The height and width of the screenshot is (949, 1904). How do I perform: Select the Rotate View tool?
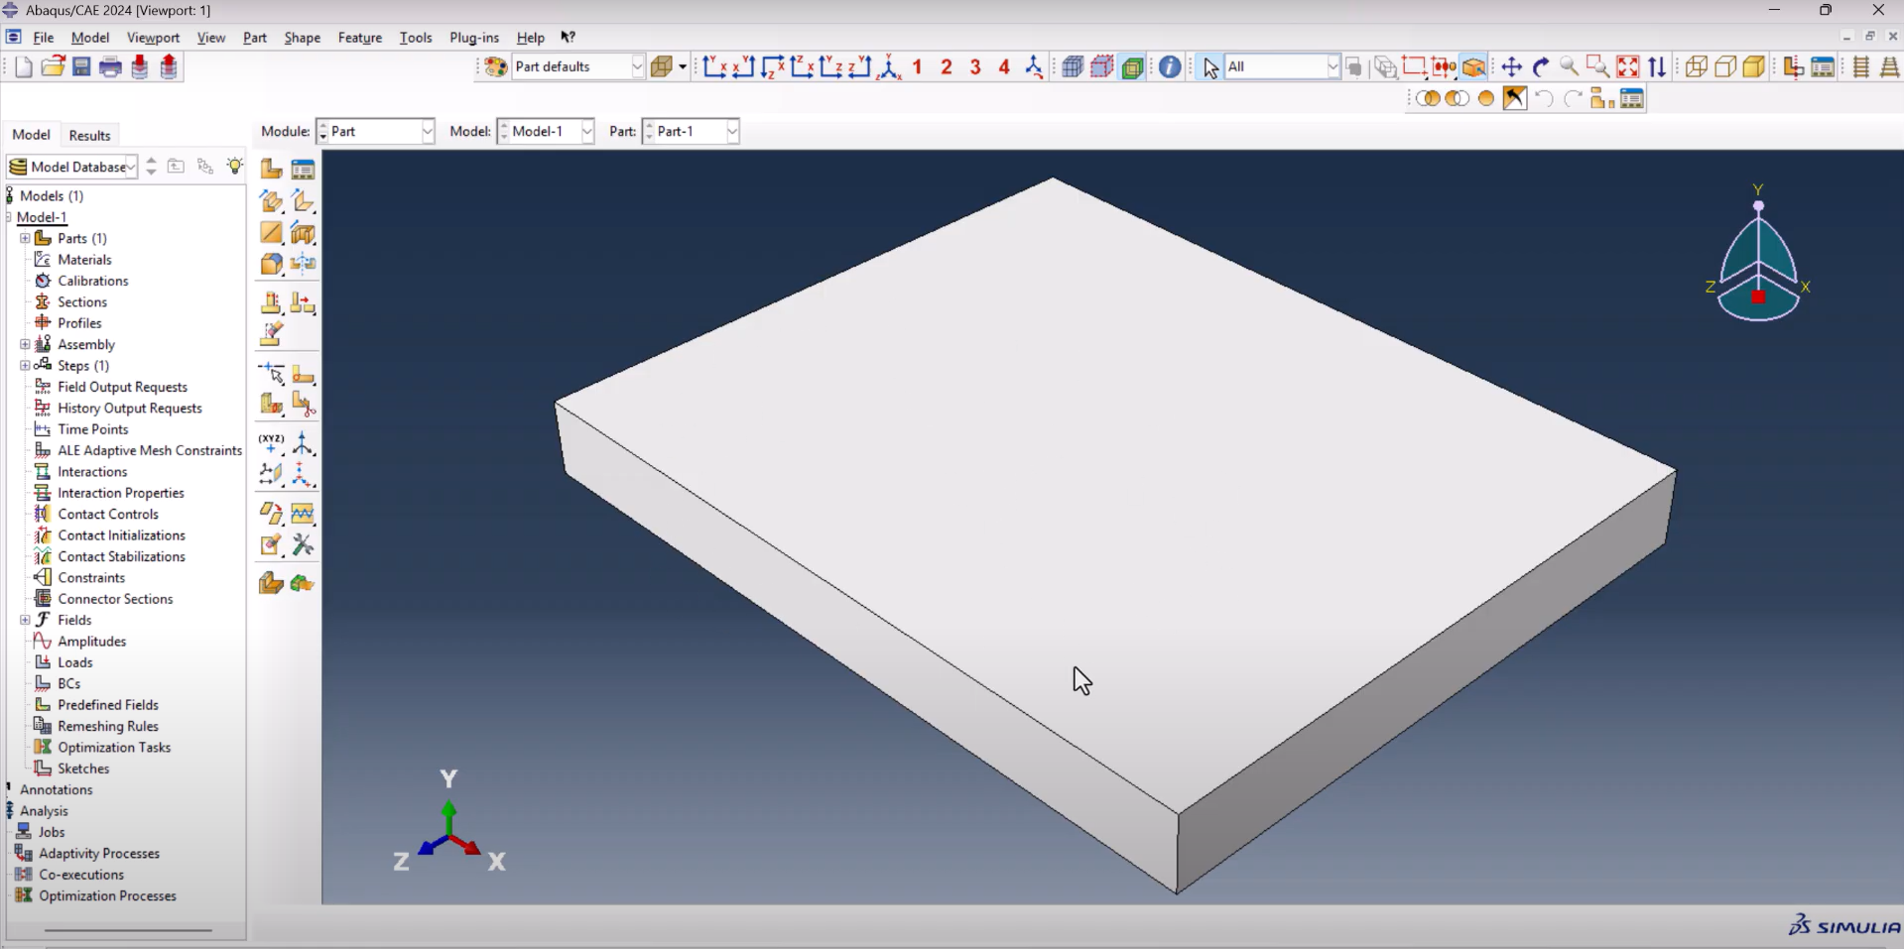(x=1541, y=67)
